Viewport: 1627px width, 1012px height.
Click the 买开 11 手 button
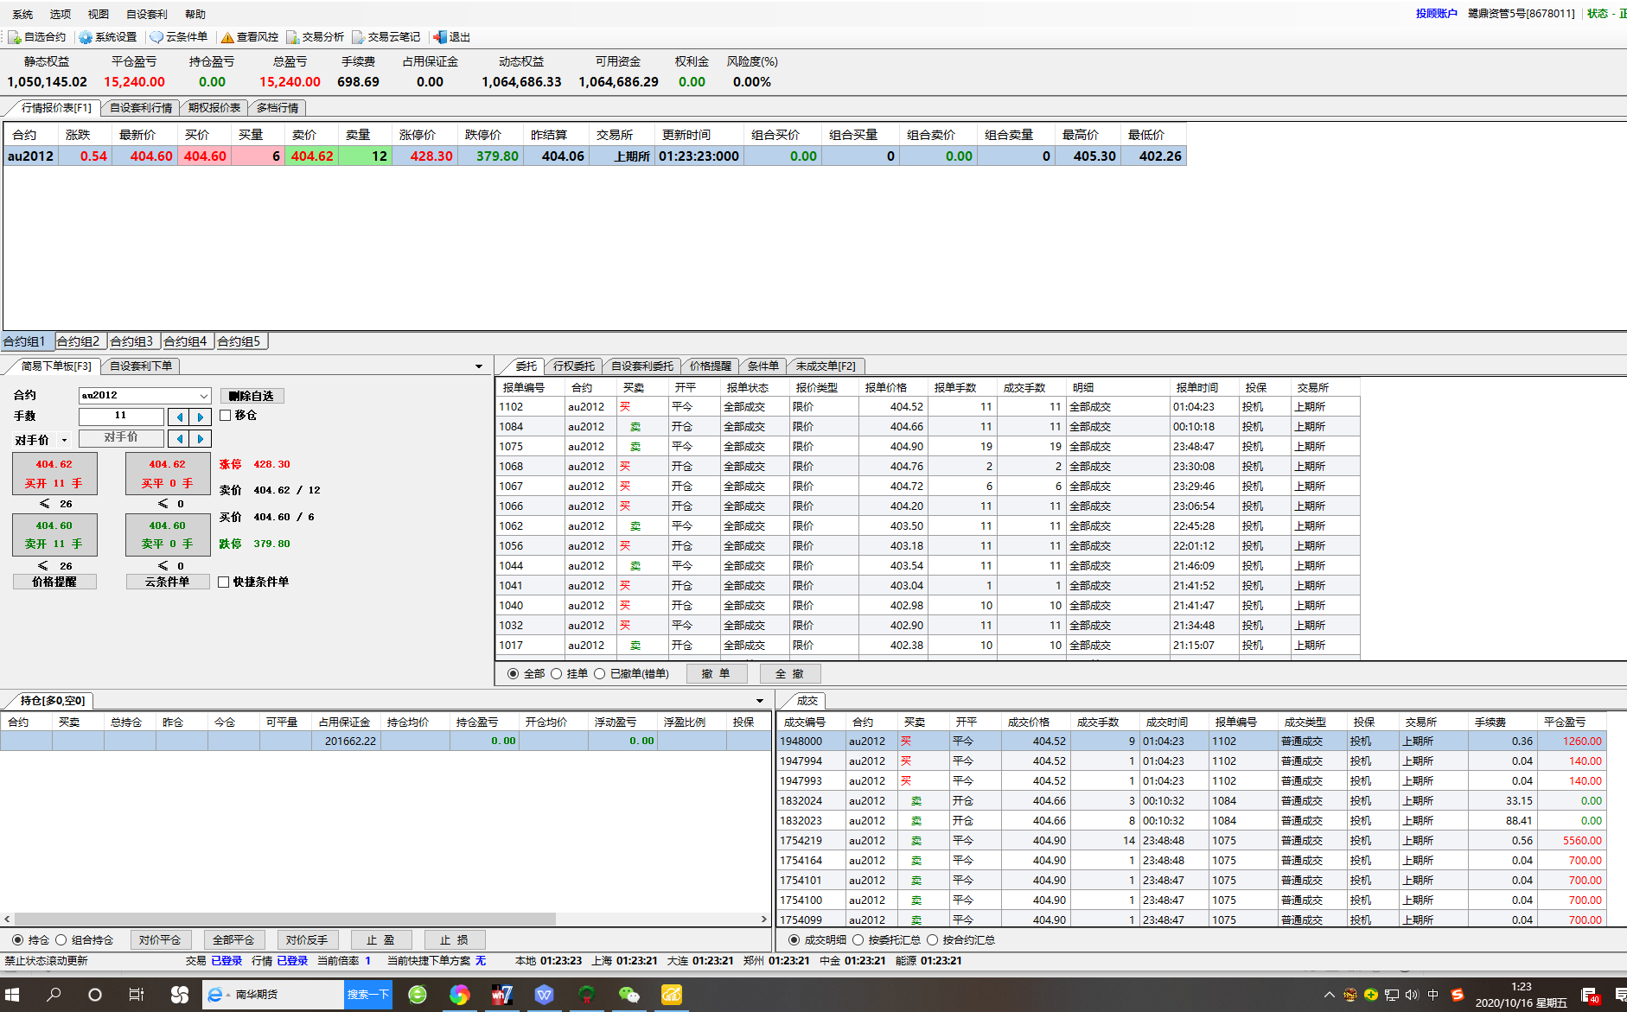(x=54, y=474)
